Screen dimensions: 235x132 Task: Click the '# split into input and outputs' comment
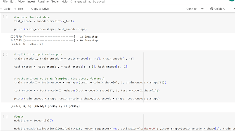(x=38, y=54)
